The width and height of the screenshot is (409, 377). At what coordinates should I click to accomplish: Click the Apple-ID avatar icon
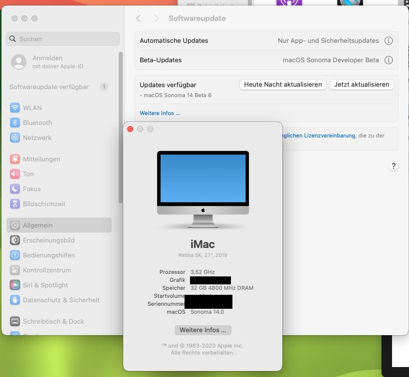pos(19,62)
